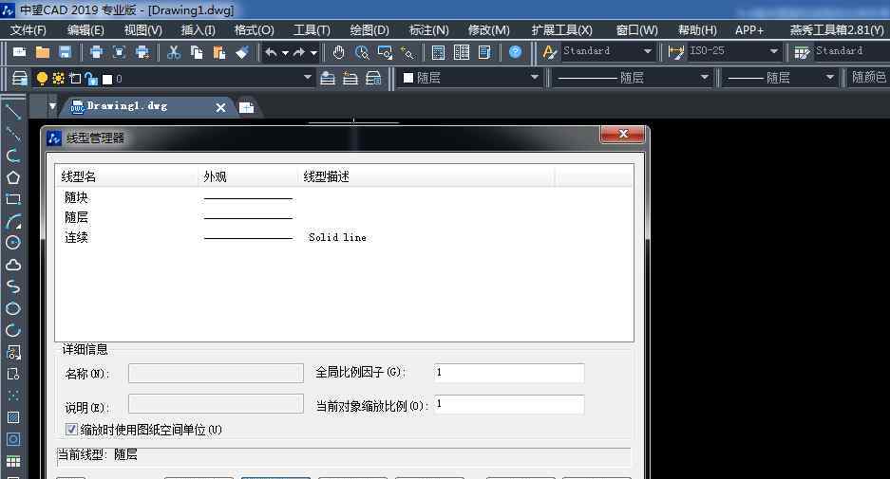Click the Copy icon
890x479 pixels.
coord(197,52)
